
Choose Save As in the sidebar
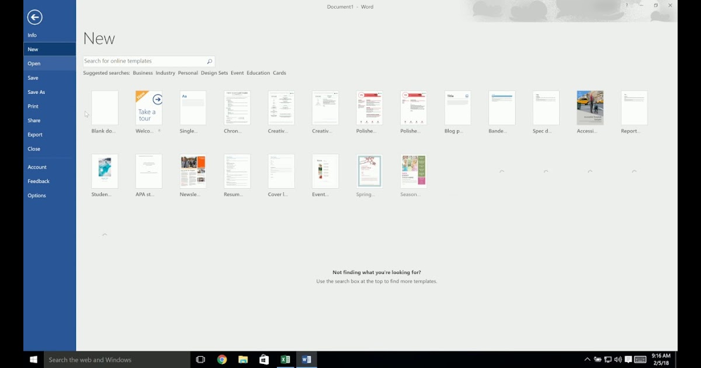click(x=50, y=92)
